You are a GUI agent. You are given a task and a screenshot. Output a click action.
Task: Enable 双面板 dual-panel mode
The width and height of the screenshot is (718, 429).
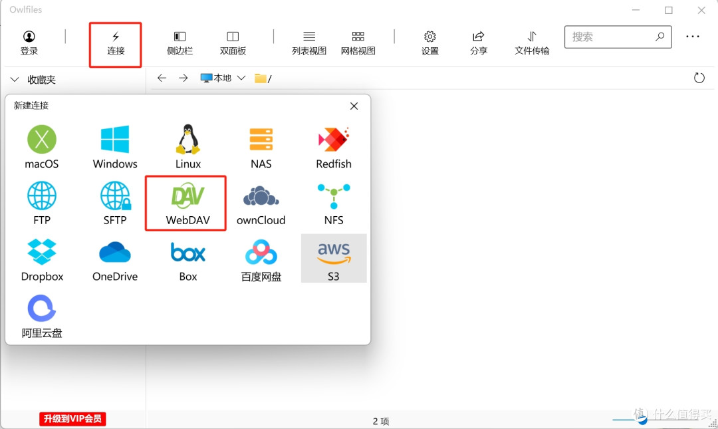(231, 43)
